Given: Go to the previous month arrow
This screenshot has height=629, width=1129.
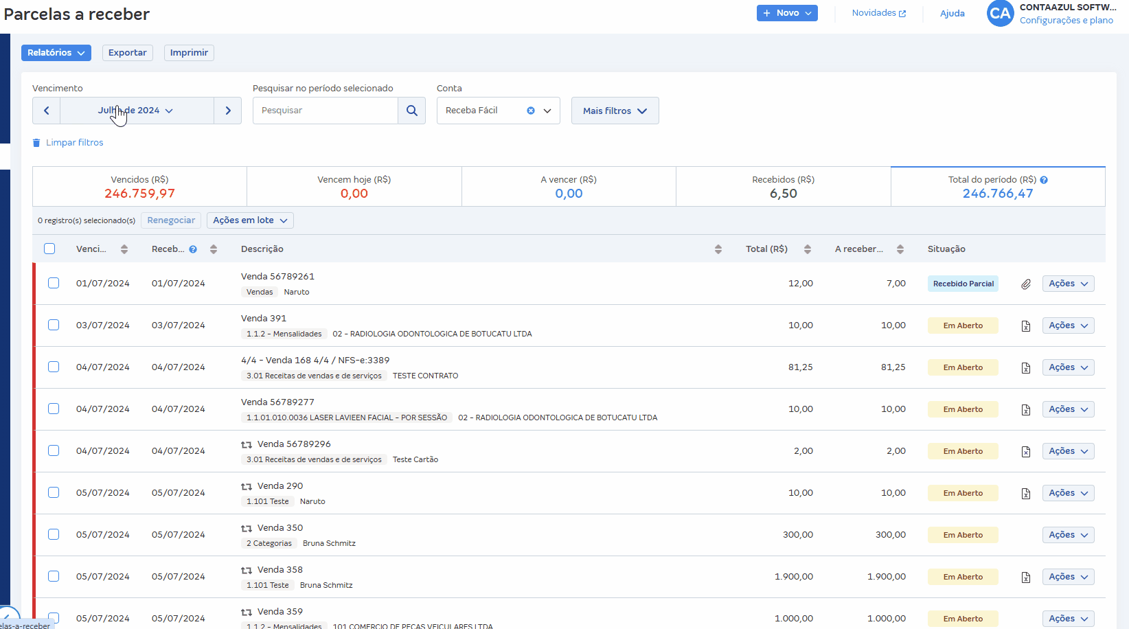Looking at the screenshot, I should (x=46, y=111).
